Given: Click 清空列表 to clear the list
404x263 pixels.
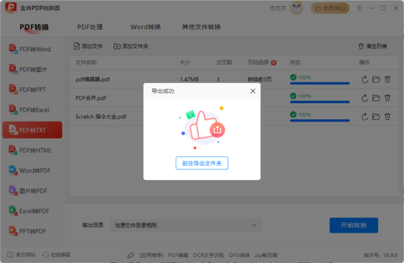Looking at the screenshot, I should point(373,47).
